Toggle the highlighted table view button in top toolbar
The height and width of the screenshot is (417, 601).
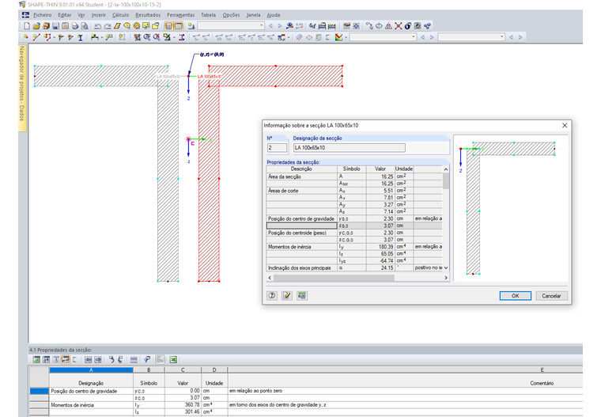[x=168, y=26]
